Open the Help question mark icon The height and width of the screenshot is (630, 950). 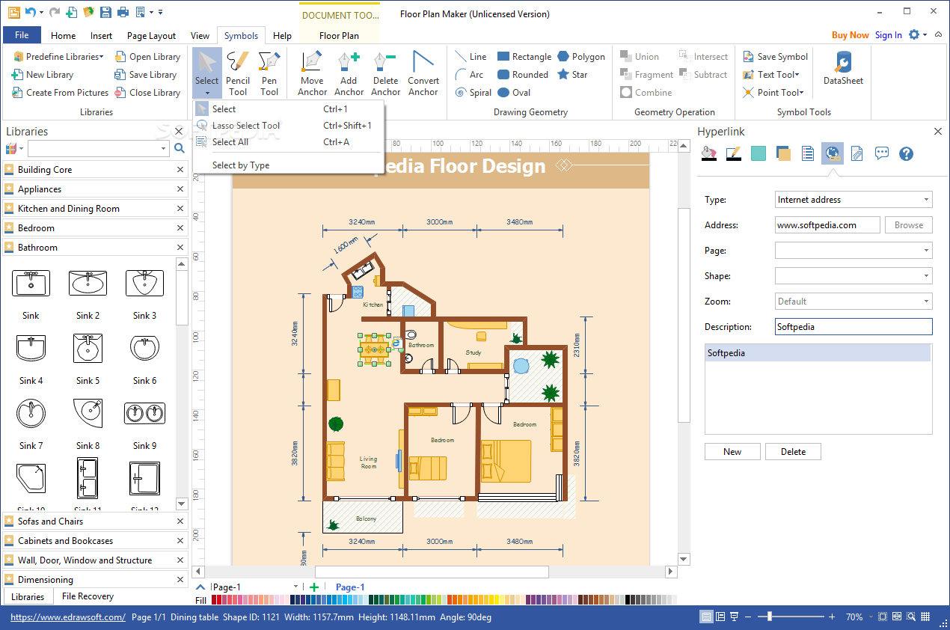[906, 153]
